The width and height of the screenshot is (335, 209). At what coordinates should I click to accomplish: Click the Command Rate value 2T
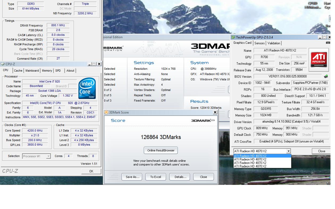[x=58, y=59]
